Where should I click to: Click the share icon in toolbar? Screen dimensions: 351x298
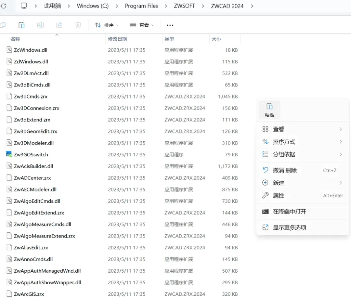point(59,25)
